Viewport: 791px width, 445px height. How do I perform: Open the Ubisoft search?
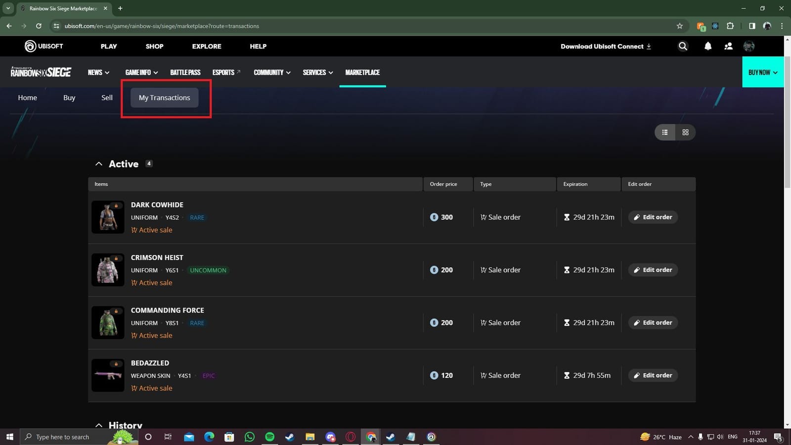point(682,46)
